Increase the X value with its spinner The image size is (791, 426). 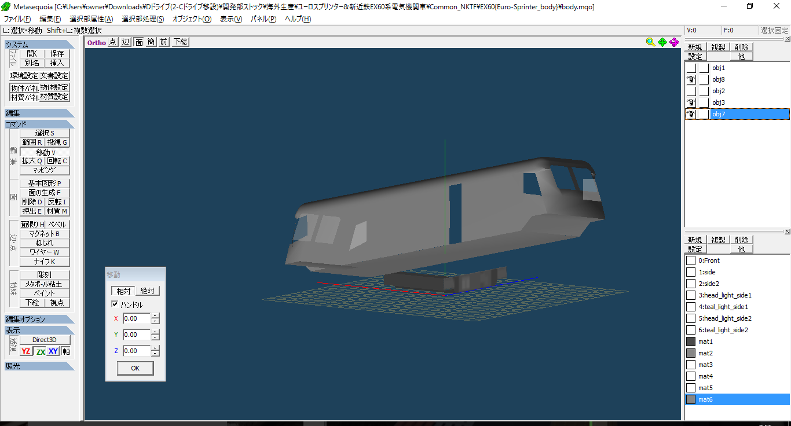[x=155, y=316]
